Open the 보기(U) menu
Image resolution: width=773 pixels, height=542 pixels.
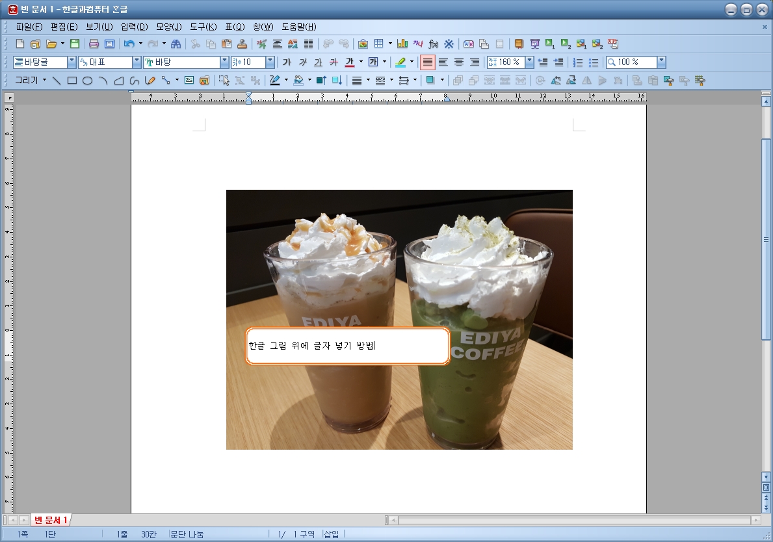pos(99,27)
